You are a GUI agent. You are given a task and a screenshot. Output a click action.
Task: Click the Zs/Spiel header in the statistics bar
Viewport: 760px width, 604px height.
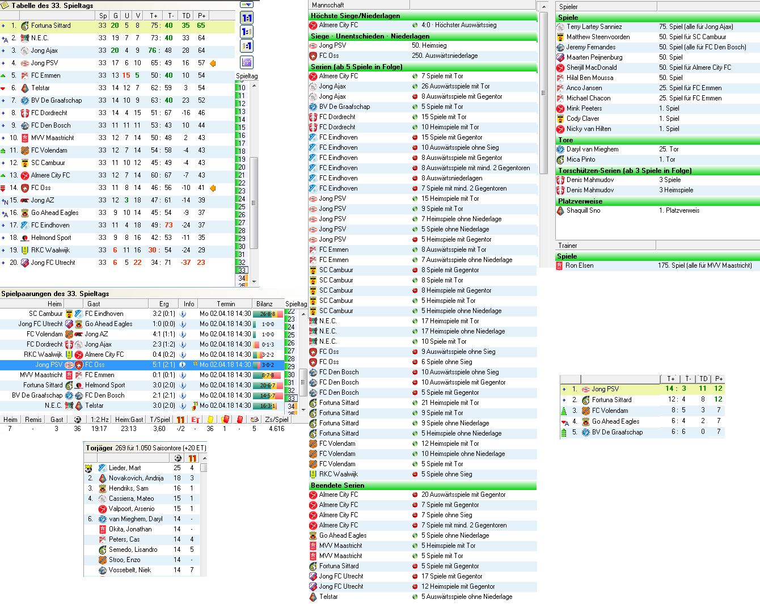(277, 420)
